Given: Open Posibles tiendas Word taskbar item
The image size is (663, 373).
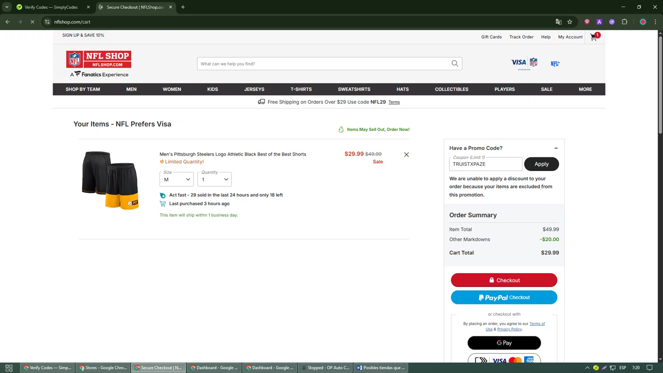Looking at the screenshot, I should pyautogui.click(x=381, y=368).
